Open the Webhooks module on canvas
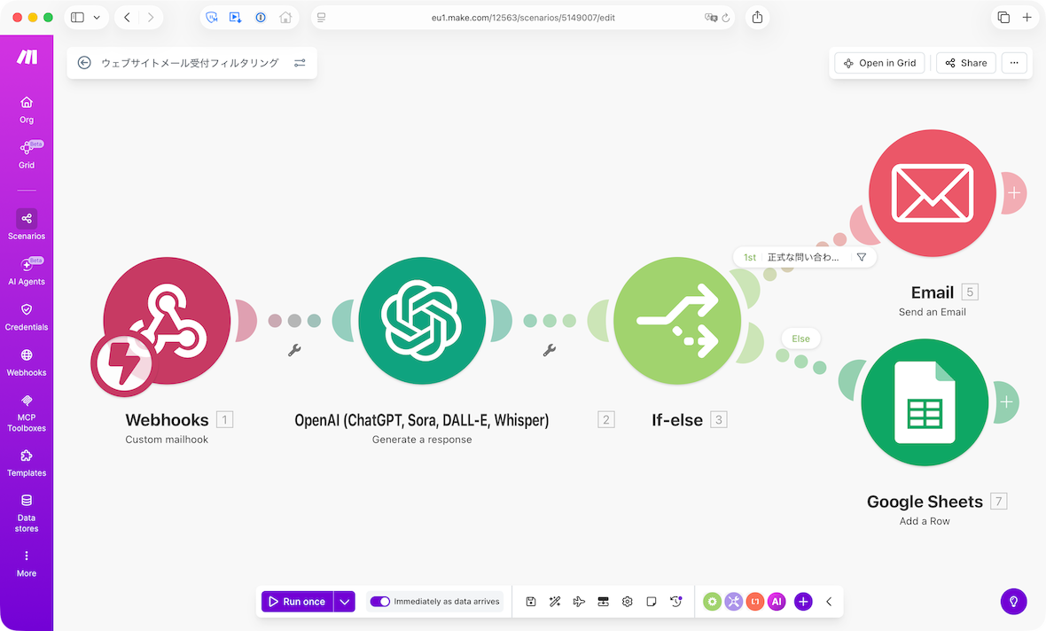This screenshot has height=631, width=1046. [x=167, y=321]
